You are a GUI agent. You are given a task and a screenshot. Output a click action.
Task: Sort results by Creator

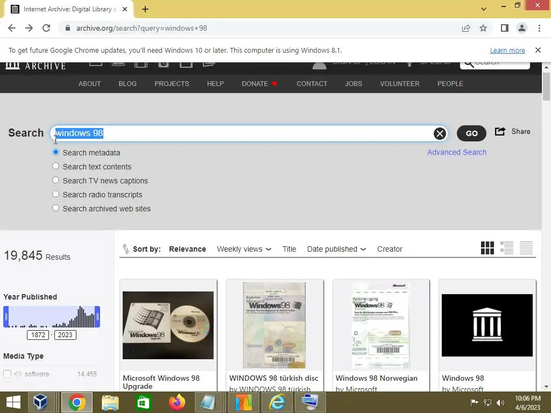coord(390,249)
